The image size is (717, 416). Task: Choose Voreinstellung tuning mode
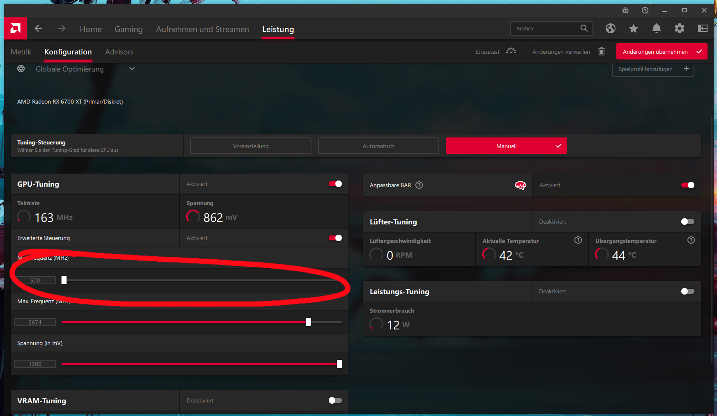251,146
